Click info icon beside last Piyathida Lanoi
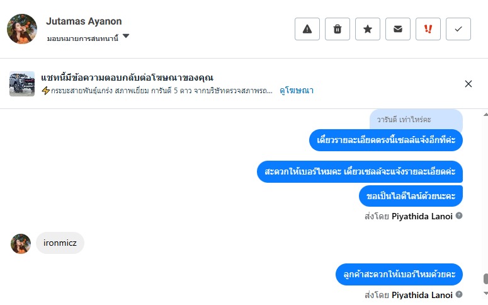The height and width of the screenshot is (305, 488). pos(459,294)
